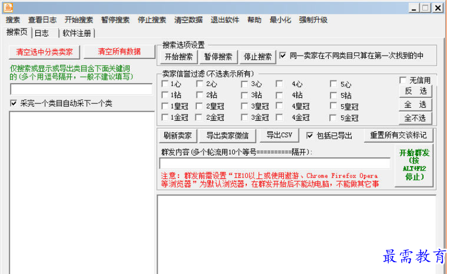Viewport: 451px width, 274px height.
Task: Click the green 开始群发 button
Action: point(414,165)
